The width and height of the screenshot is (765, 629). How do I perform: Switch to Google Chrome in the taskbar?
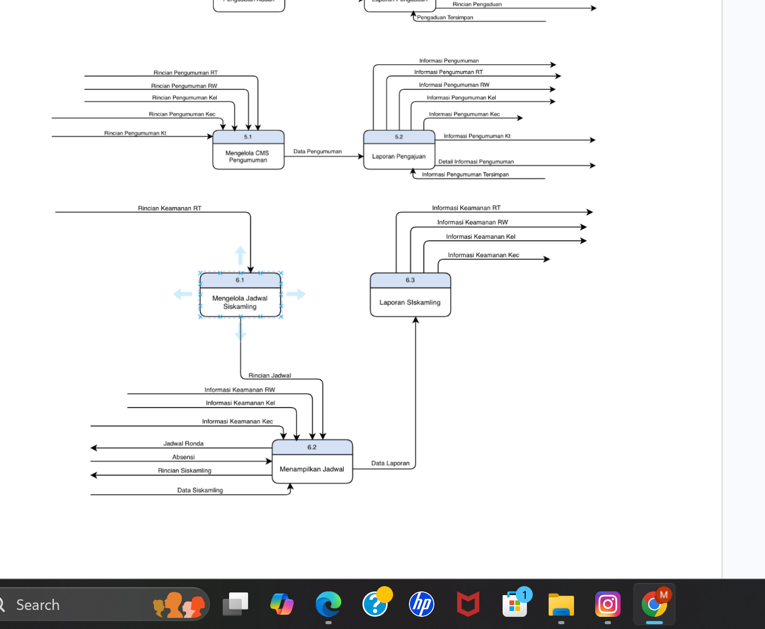coord(654,604)
